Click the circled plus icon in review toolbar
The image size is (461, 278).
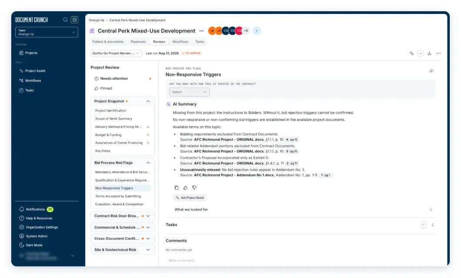421,53
